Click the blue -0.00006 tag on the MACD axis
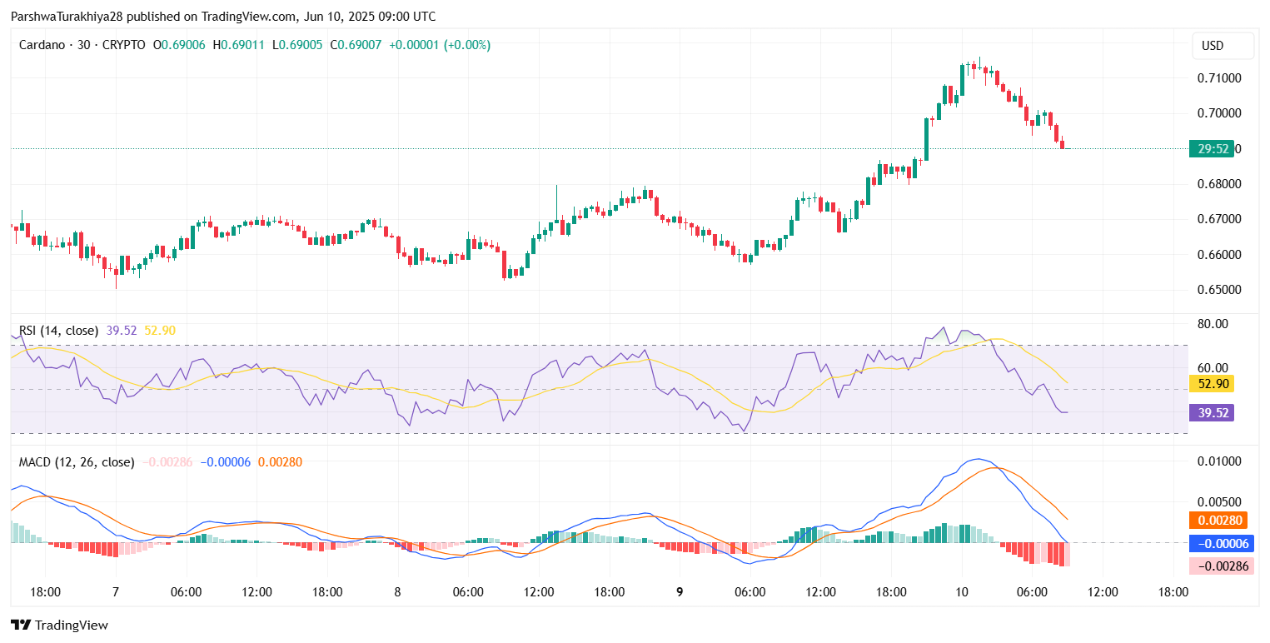 click(x=1222, y=544)
